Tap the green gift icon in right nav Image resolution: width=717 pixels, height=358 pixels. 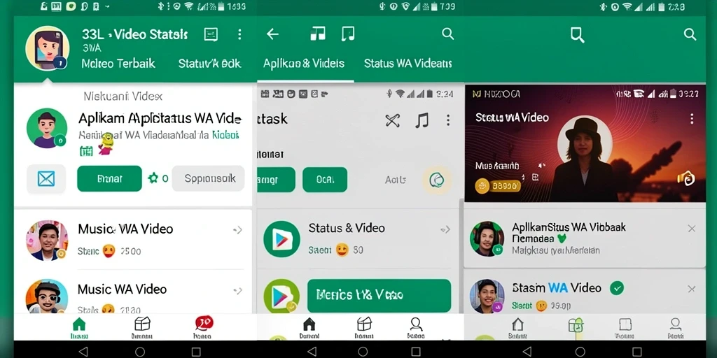(x=576, y=326)
